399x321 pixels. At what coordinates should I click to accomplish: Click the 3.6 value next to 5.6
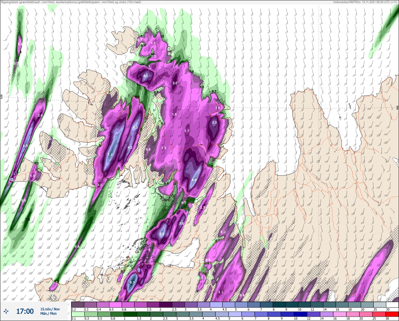coord(182,223)
